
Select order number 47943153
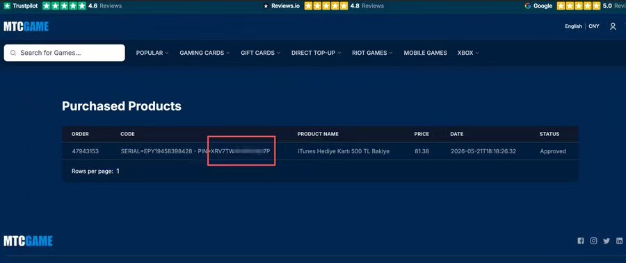[85, 151]
